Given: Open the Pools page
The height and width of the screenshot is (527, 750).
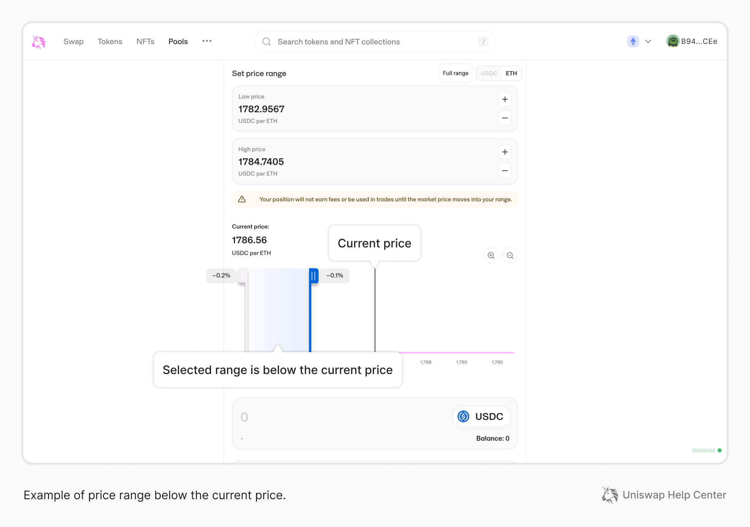Looking at the screenshot, I should point(178,41).
